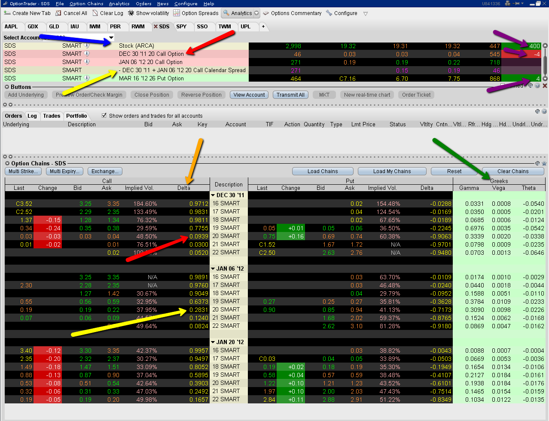Click the info icon on Stock (ARCA) row
This screenshot has height=421, width=549.
pos(87,46)
